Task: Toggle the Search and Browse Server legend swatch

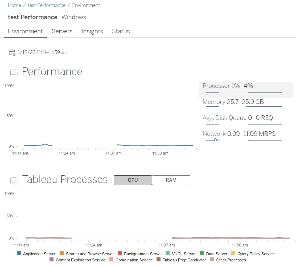Action: [x=61, y=253]
